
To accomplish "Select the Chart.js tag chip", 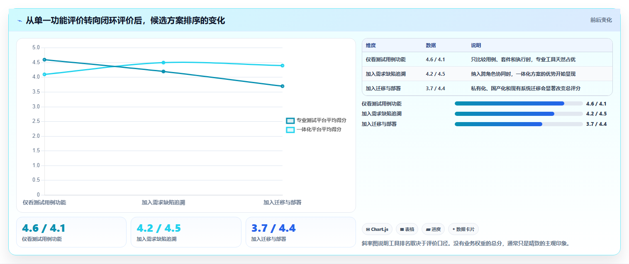I will coord(377,229).
